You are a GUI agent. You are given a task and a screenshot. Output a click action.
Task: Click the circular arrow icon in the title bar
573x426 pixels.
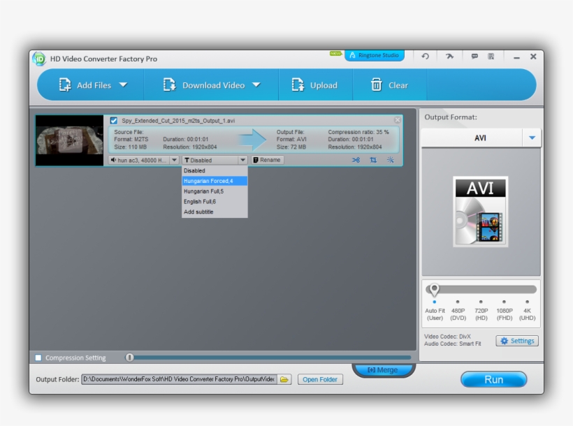pos(425,57)
